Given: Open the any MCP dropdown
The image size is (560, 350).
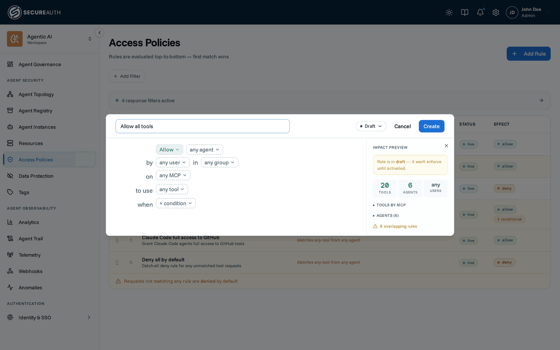Looking at the screenshot, I should [x=173, y=175].
